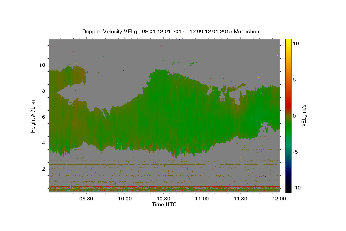Select the 09:30 time tick label

86,199
